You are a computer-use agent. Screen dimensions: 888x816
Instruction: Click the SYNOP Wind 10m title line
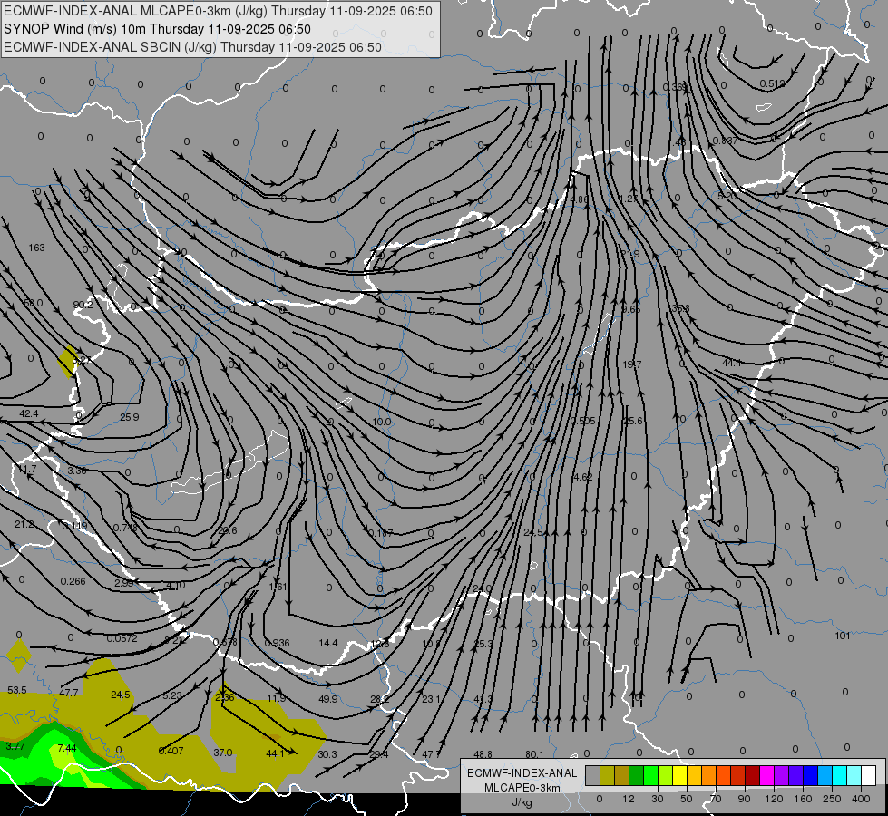click(x=157, y=29)
